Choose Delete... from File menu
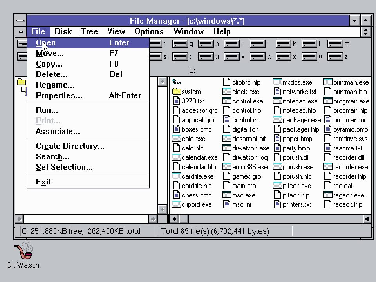This screenshot has width=376, height=282. (x=88, y=74)
